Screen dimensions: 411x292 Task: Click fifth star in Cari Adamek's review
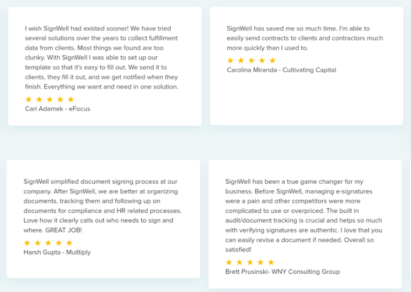[71, 100]
